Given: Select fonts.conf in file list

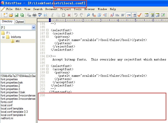Looking at the screenshot, I should 7,102.
